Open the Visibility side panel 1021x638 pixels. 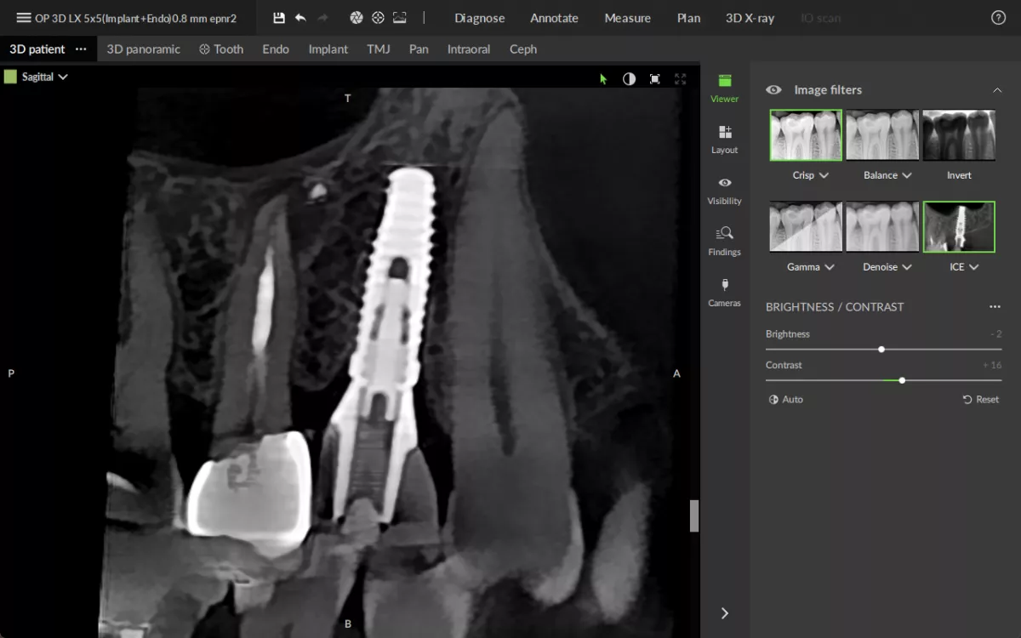coord(725,190)
